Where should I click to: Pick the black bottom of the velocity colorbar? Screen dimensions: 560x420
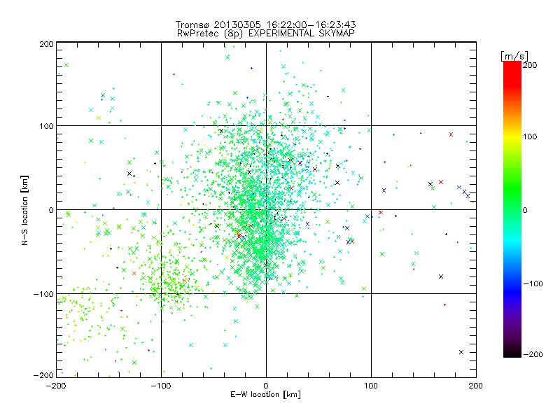[512, 352]
